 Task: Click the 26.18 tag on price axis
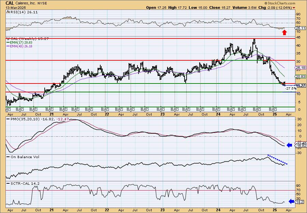pos(301,67)
